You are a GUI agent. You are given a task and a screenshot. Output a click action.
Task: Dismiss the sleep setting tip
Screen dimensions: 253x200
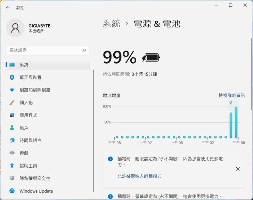coord(238,169)
